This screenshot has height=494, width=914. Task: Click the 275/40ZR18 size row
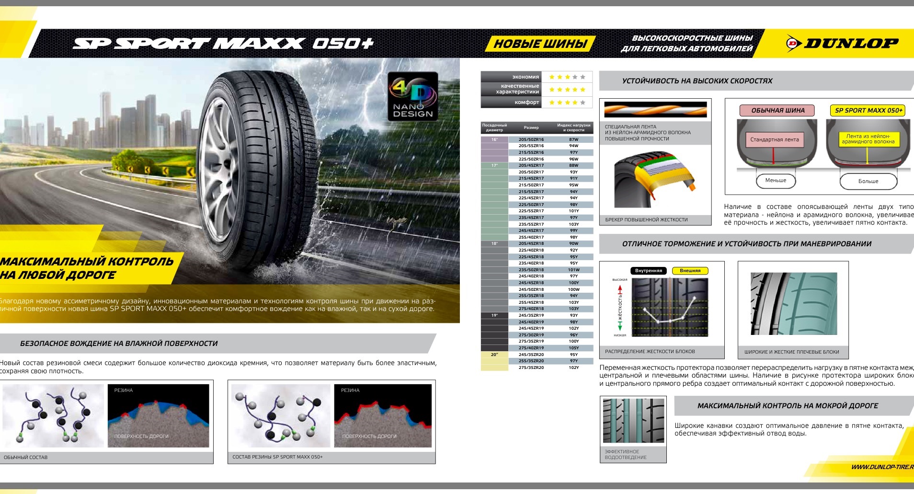coord(550,309)
